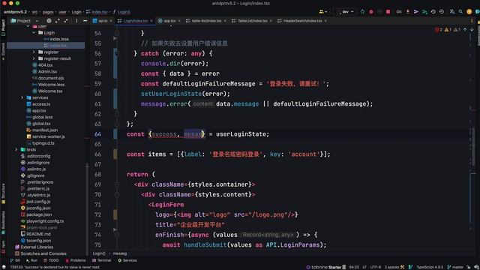Switch to table-list/index.tsx tab
The image size is (480, 270).
pyautogui.click(x=206, y=21)
